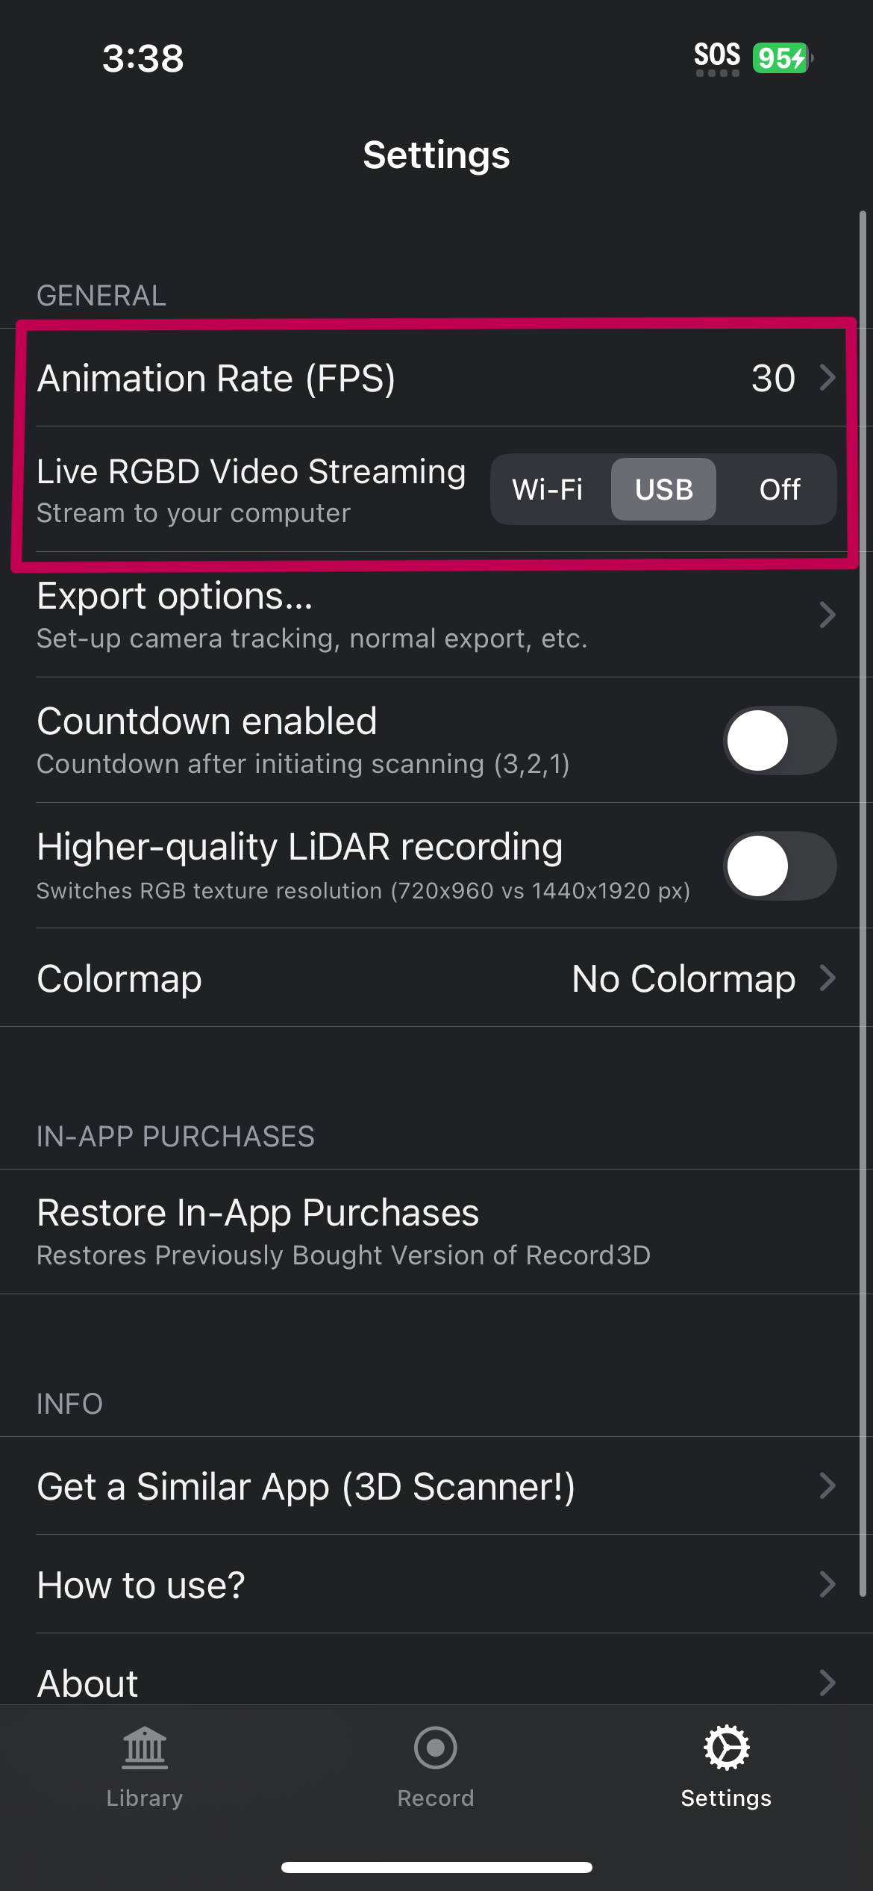This screenshot has width=873, height=1891.
Task: Tap the green battery charging indicator
Action: (781, 58)
